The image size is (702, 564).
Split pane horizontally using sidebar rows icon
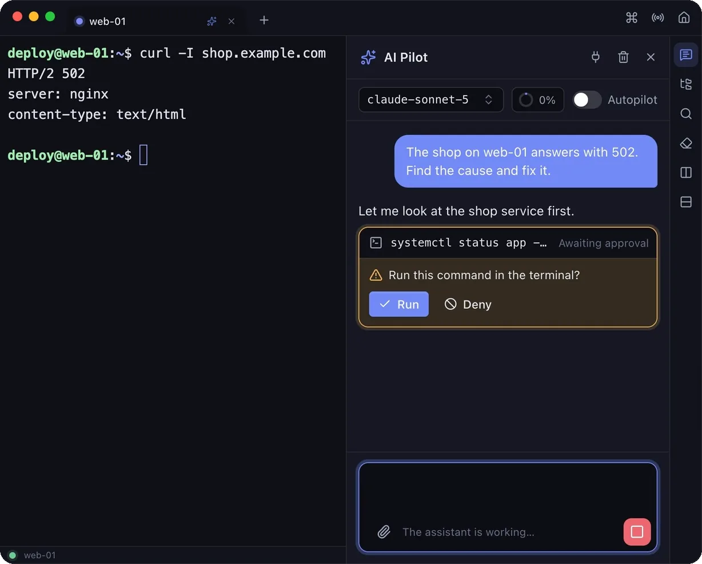coord(686,202)
